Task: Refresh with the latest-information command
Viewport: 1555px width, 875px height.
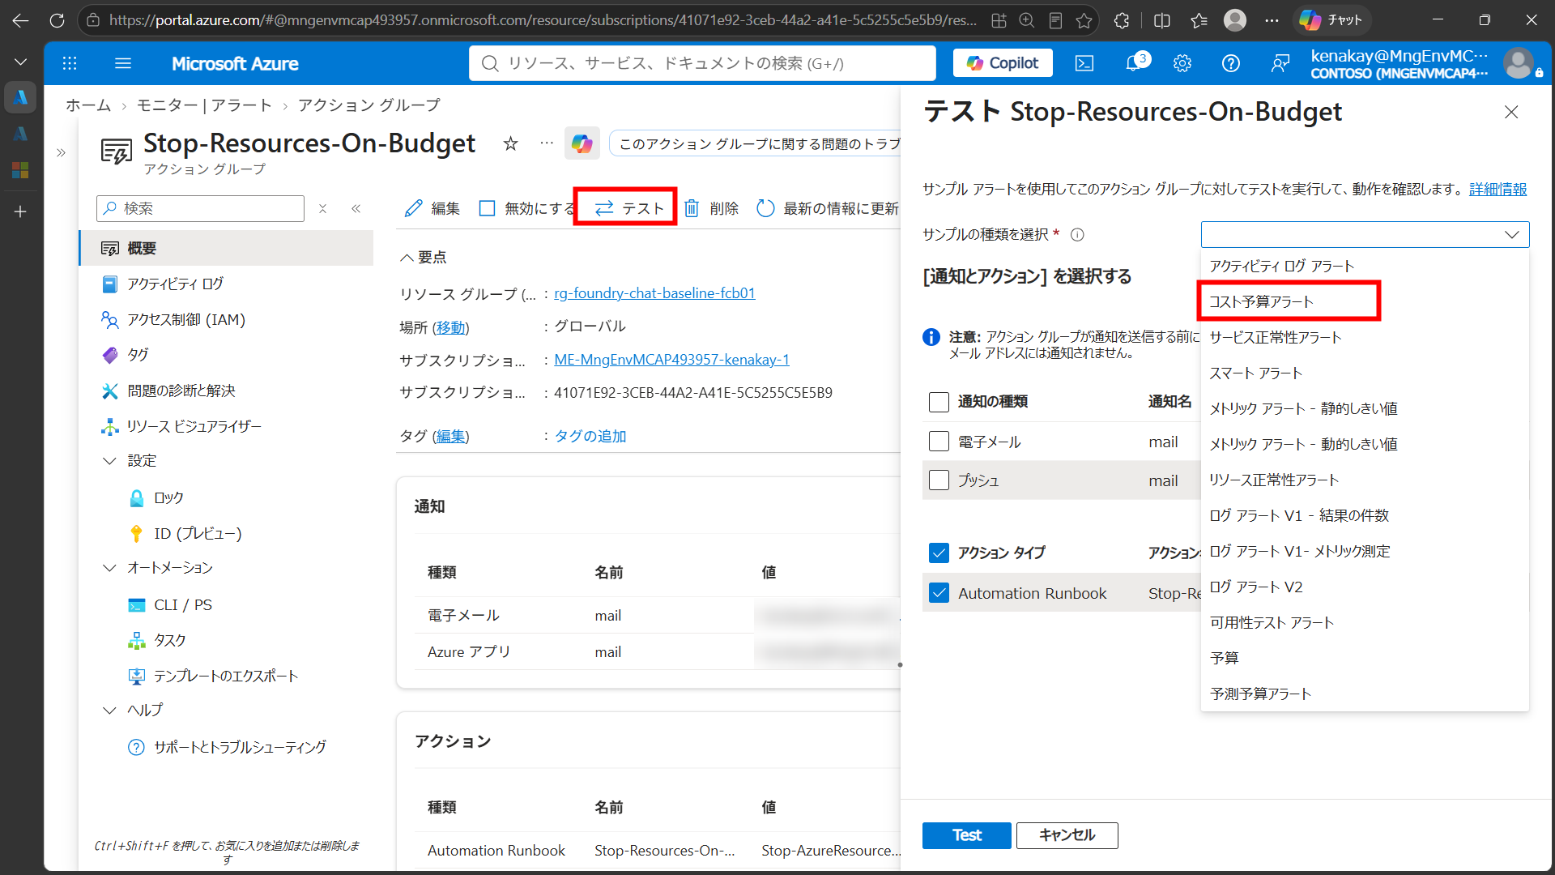Action: [828, 208]
